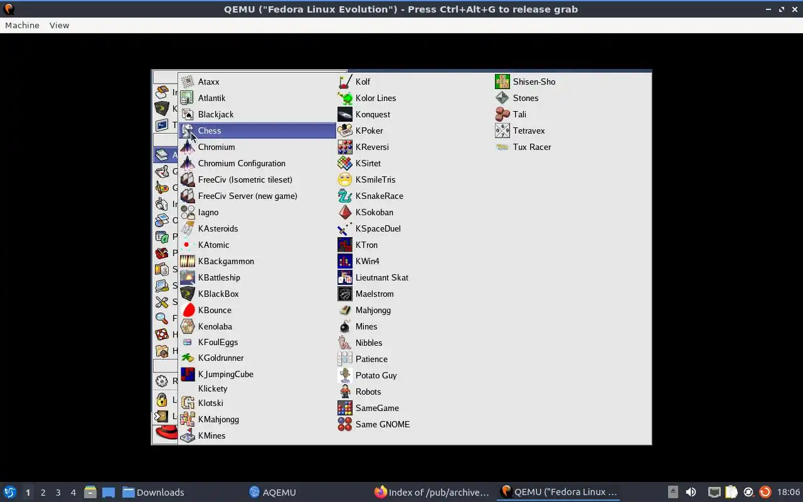The height and width of the screenshot is (502, 803).
Task: Click the Mines bomb icon
Action: click(x=344, y=326)
